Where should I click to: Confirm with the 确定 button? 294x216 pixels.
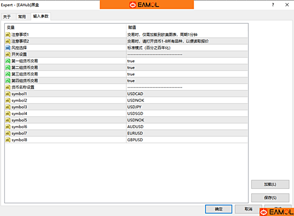(x=218, y=209)
